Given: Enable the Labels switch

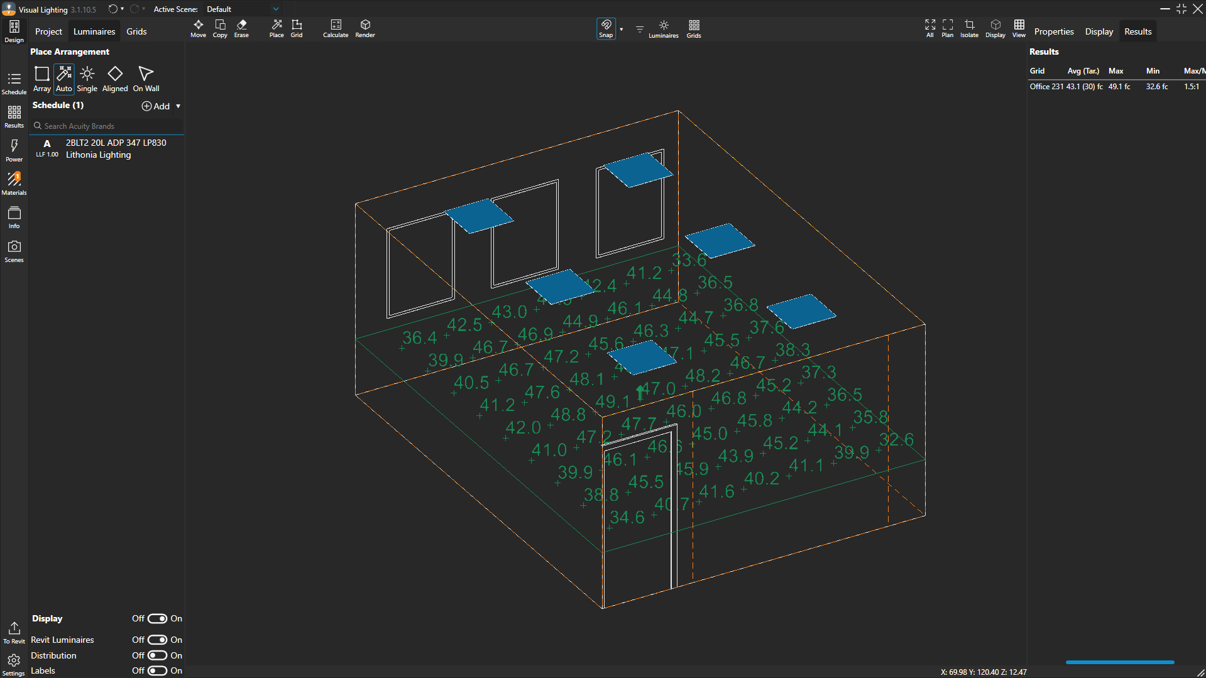Looking at the screenshot, I should (x=157, y=670).
